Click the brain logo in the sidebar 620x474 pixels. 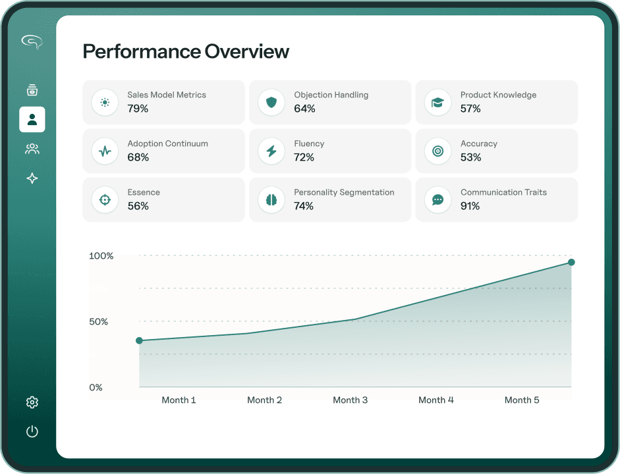[32, 41]
